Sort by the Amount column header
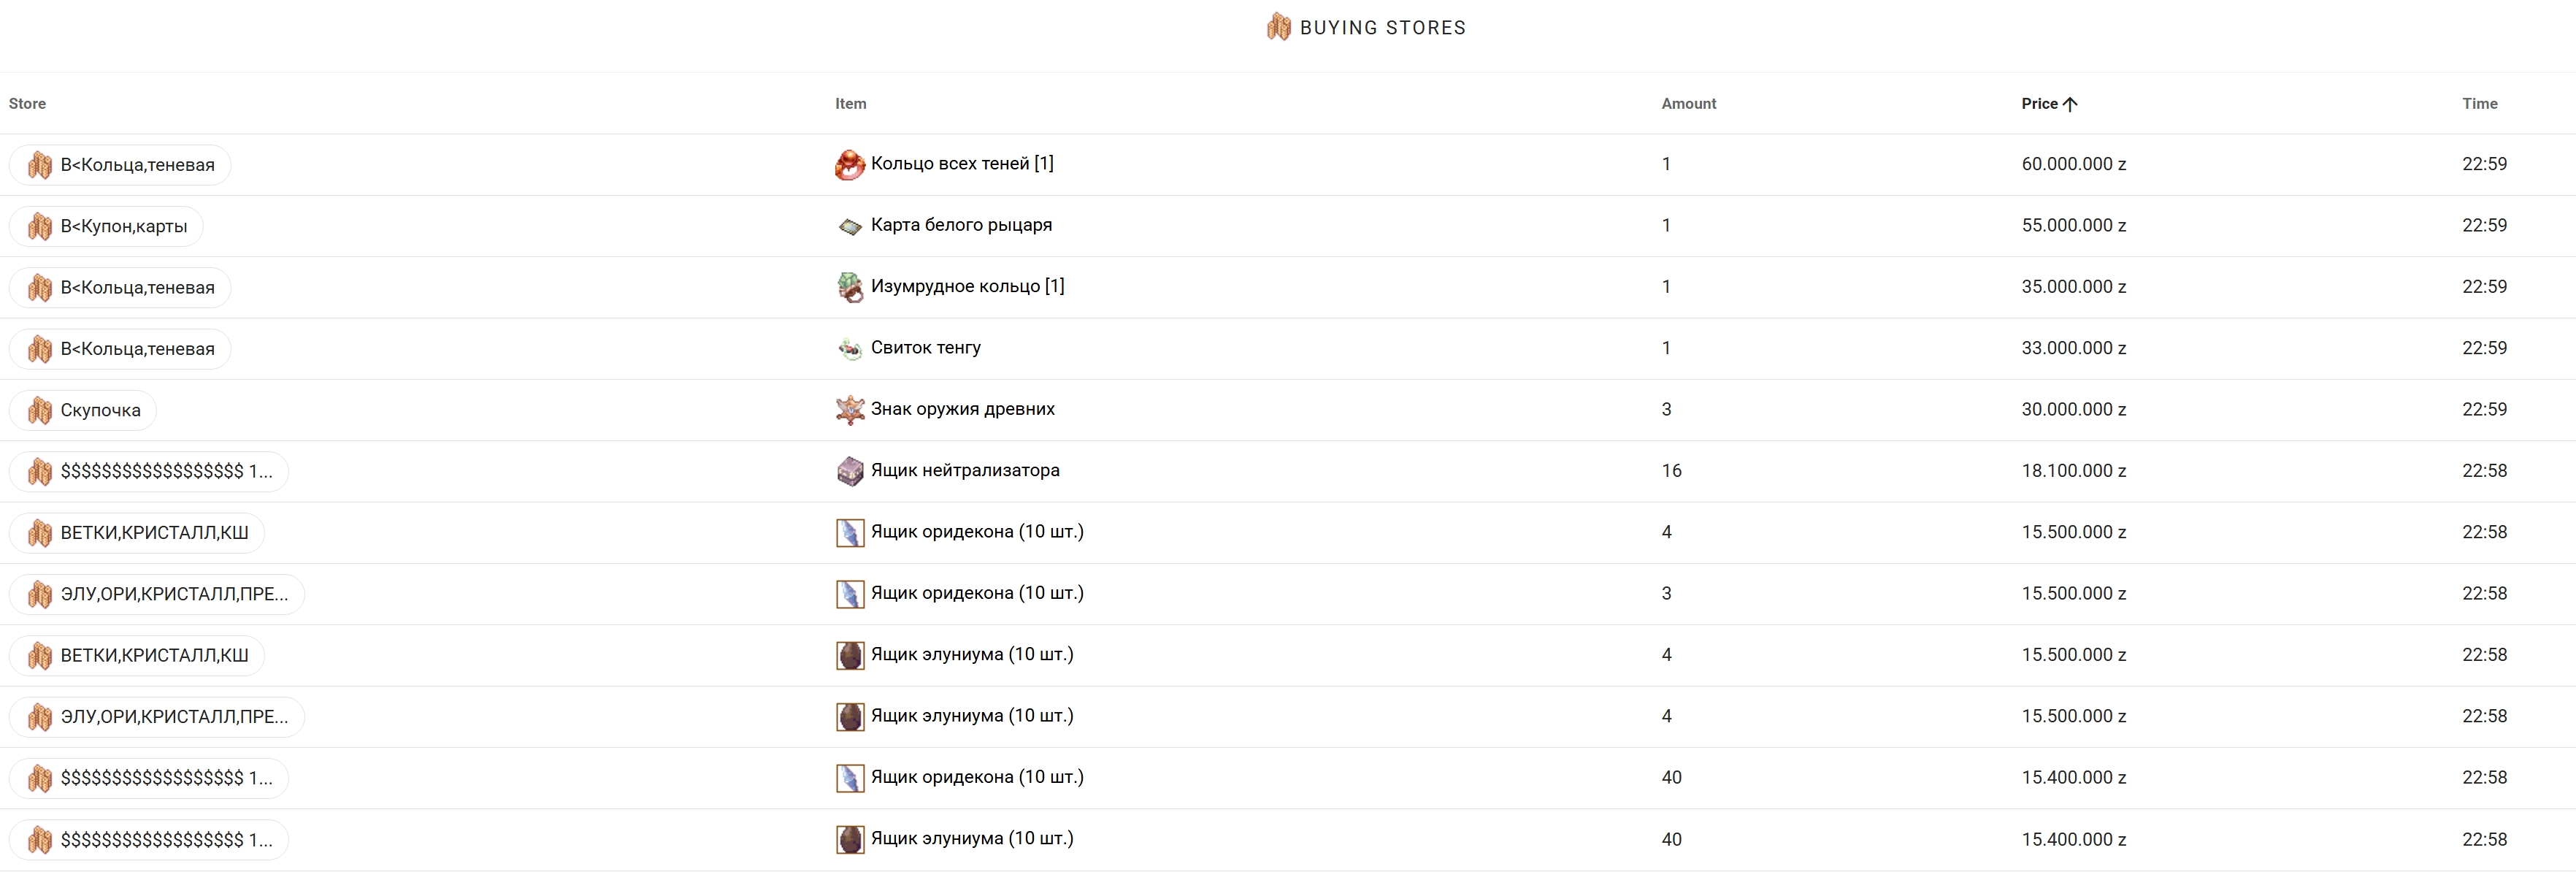Screen dimensions: 2576x872 coord(1688,104)
